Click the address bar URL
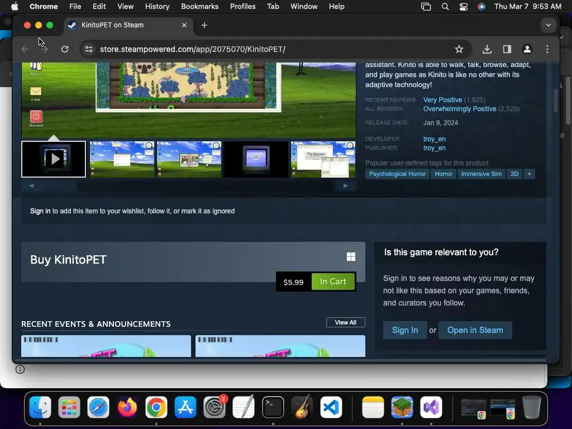This screenshot has height=429, width=572. click(x=193, y=49)
